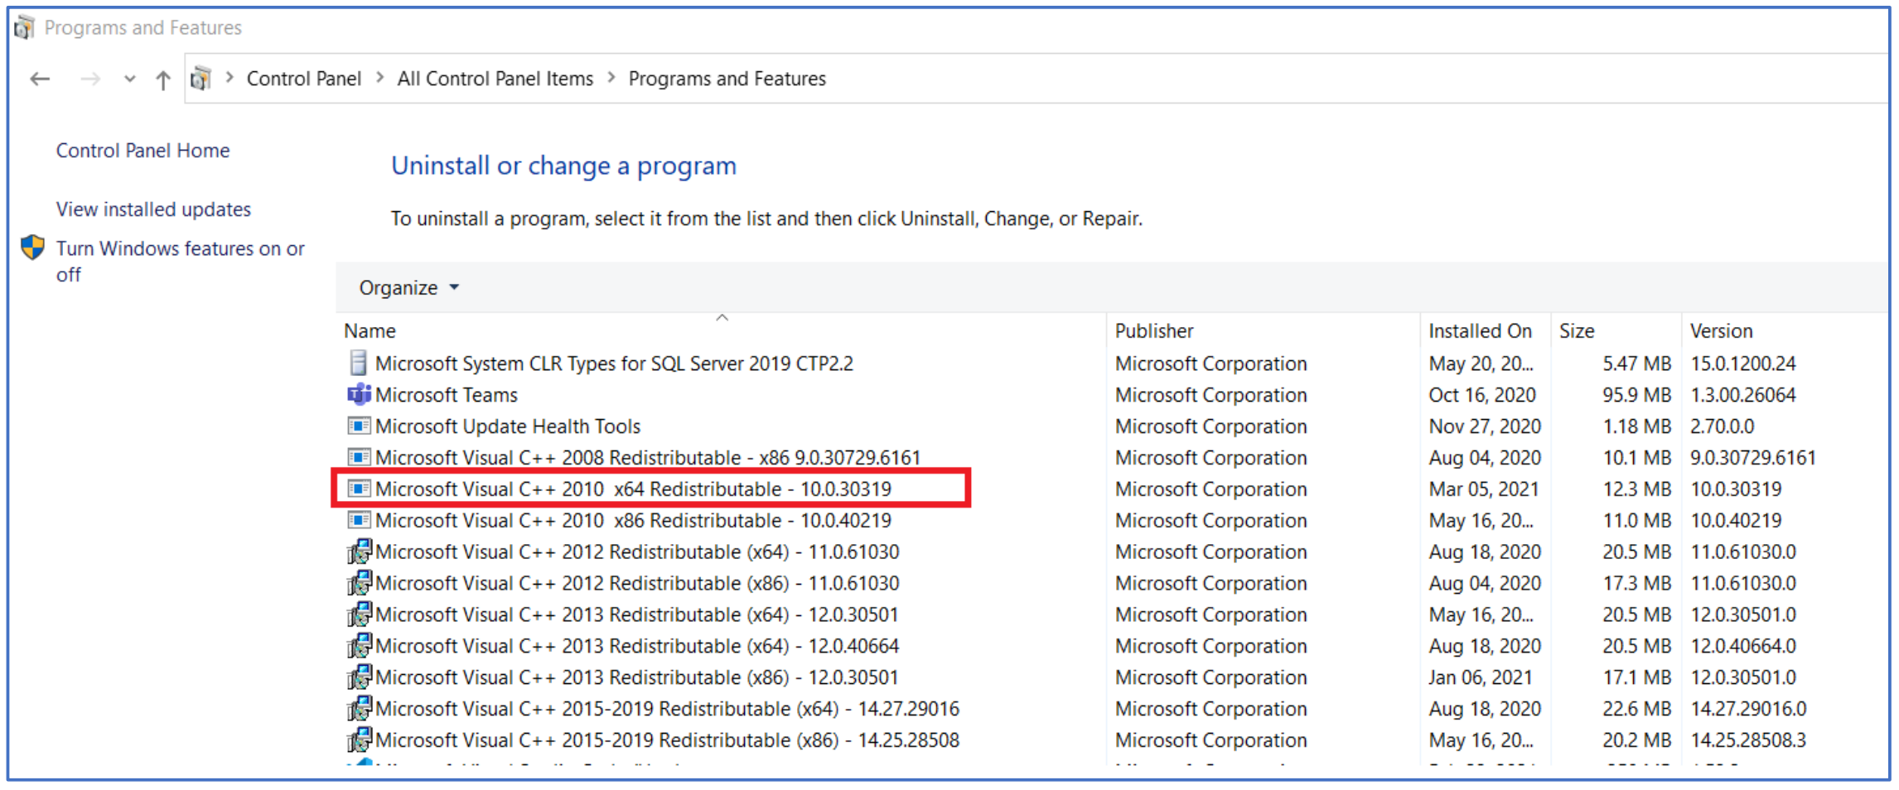The height and width of the screenshot is (790, 1899).
Task: Expand the chevron before Control Panel breadcrumb
Action: pyautogui.click(x=230, y=78)
